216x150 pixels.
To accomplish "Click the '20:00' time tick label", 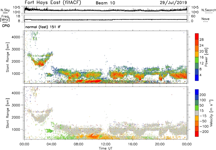I will [x=160, y=144].
